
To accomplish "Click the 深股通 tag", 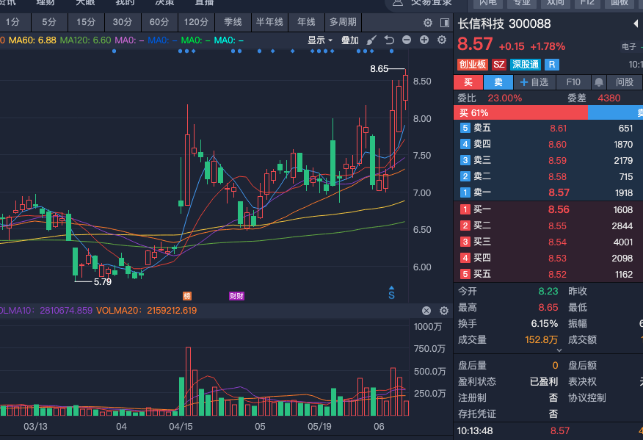I will tap(526, 65).
